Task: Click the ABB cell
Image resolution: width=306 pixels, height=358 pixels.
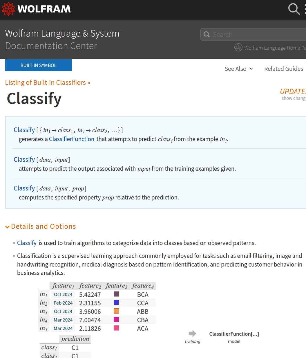Action: [x=143, y=312]
